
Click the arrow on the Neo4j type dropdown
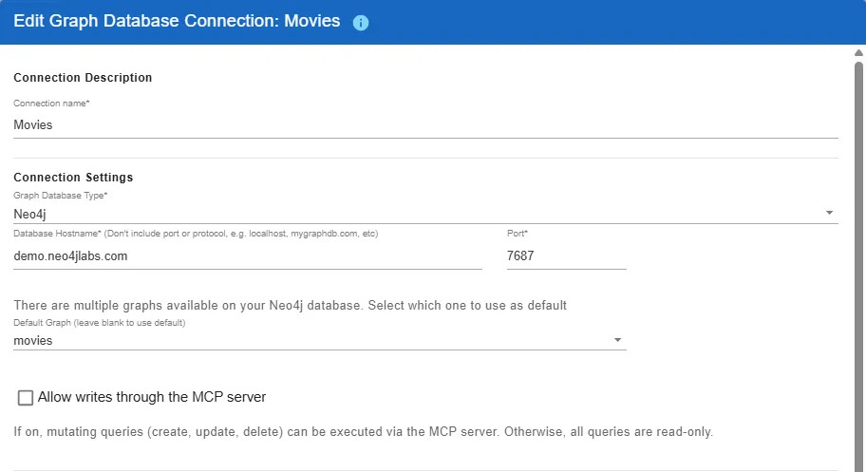(x=829, y=213)
